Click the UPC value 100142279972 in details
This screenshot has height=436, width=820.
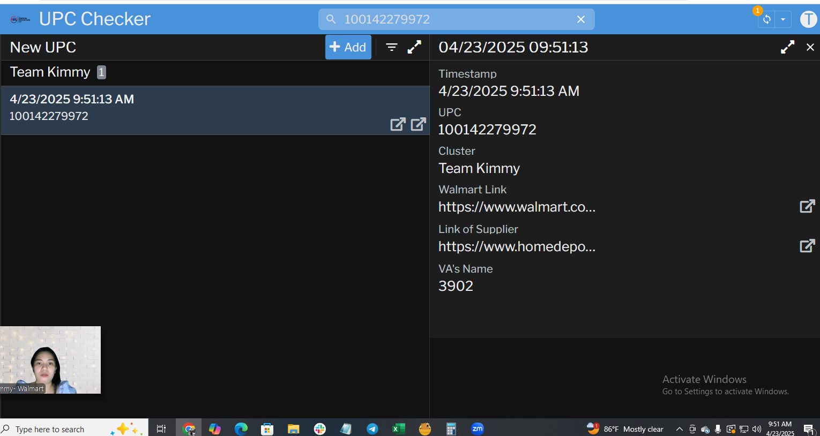[487, 130]
